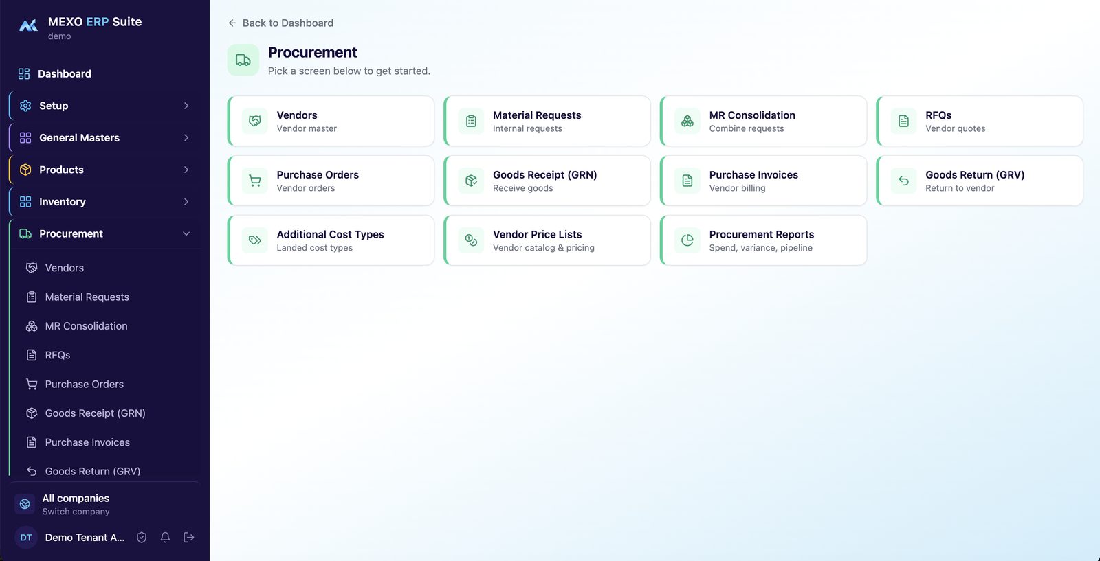Open the All companies switcher
This screenshot has width=1100, height=561.
(104, 504)
